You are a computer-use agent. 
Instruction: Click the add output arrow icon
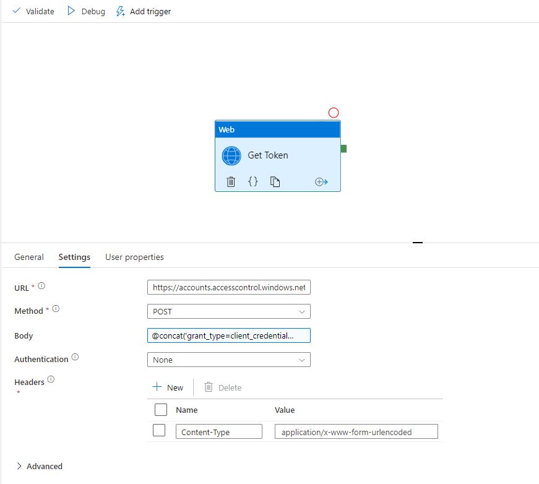[x=321, y=181]
